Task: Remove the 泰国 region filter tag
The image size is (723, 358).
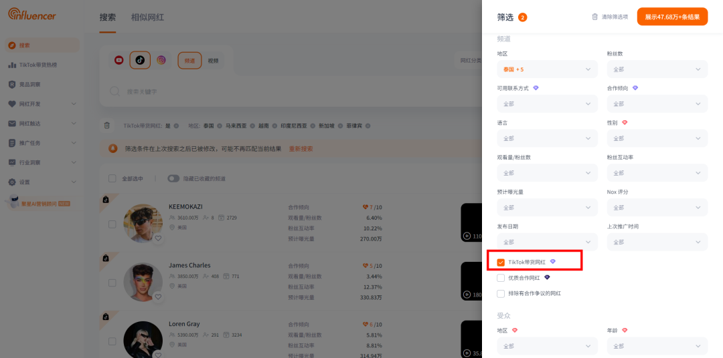Action: pos(220,126)
